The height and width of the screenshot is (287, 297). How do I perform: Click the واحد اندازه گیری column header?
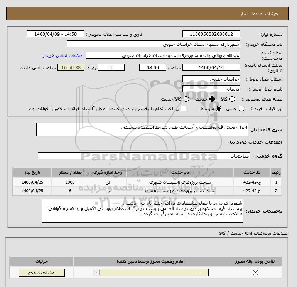click(108, 172)
